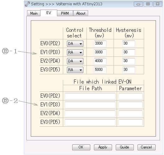
Task: Cancel the settings dialog
Action: (147, 147)
